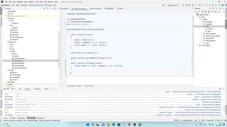Collapse the public folder in Project tree
Screen dimensions: 227x127
click(x=6, y=18)
